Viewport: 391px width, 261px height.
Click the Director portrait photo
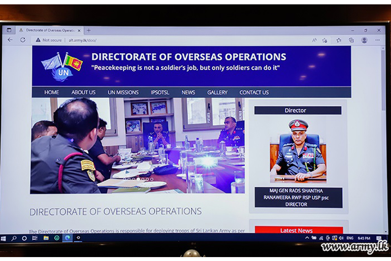tap(298, 151)
